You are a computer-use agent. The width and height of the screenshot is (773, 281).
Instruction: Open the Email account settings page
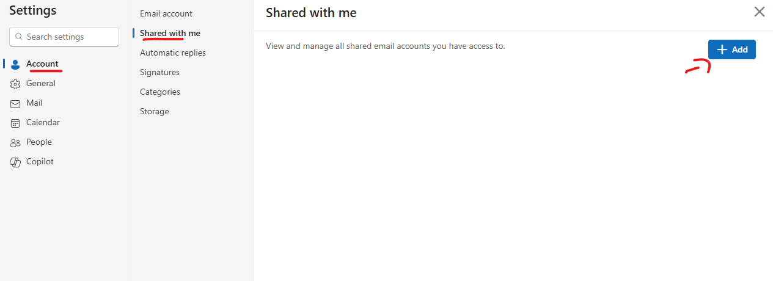tap(166, 13)
